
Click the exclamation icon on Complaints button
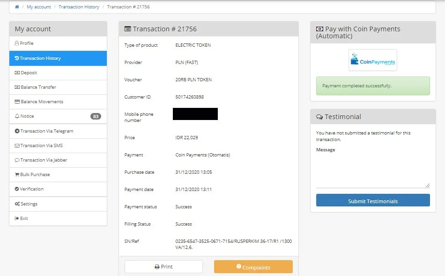239,266
